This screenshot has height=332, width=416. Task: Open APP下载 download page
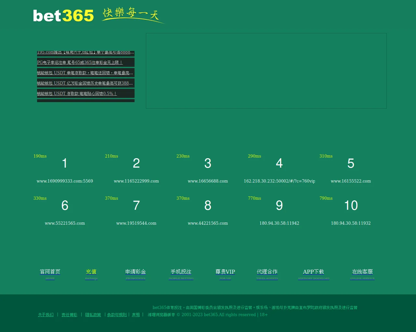click(314, 274)
